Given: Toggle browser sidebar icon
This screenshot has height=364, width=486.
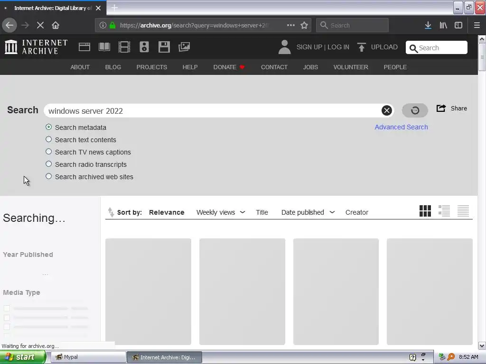Looking at the screenshot, I should (458, 25).
